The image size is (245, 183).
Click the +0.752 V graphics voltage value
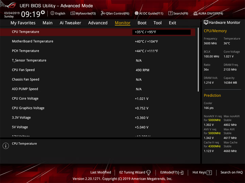(x=142, y=108)
